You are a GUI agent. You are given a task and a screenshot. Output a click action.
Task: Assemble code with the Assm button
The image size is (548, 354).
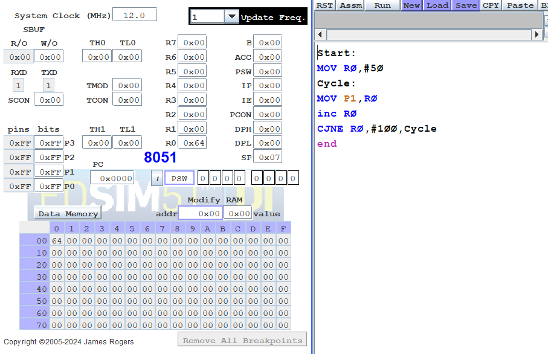coord(350,5)
